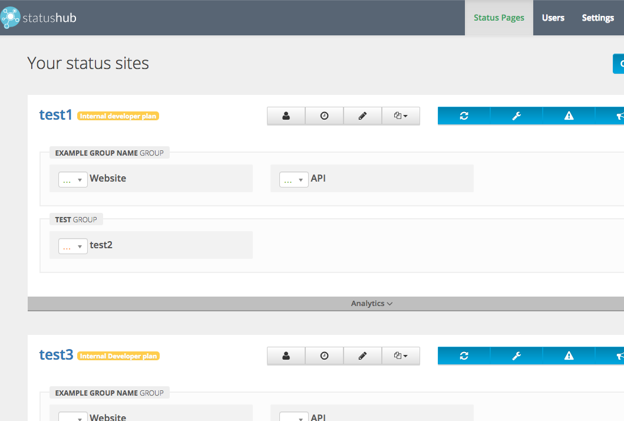Click the wrench maintenance icon for test3
Screen dimensions: 624x421
point(517,356)
